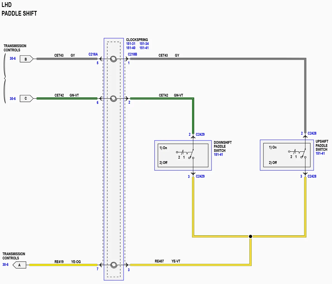Follow the 151-41 reference under CLOCKSPRING
This screenshot has width=332, height=284.
144,48
